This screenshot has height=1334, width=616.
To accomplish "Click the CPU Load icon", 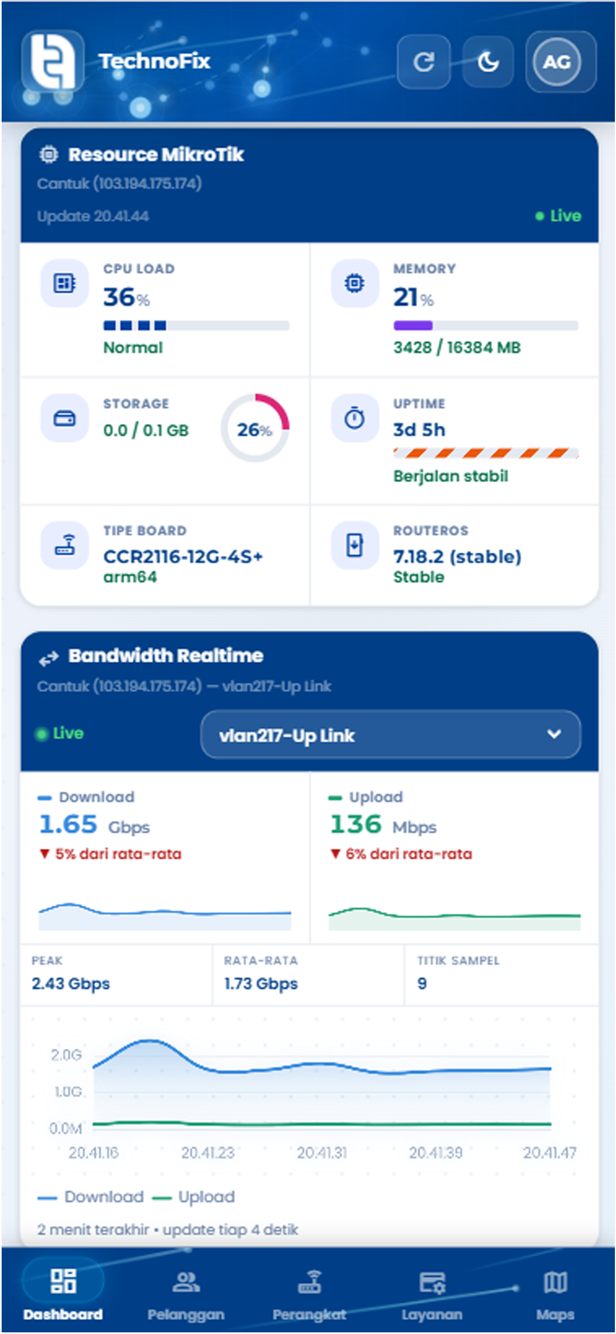I will point(65,283).
